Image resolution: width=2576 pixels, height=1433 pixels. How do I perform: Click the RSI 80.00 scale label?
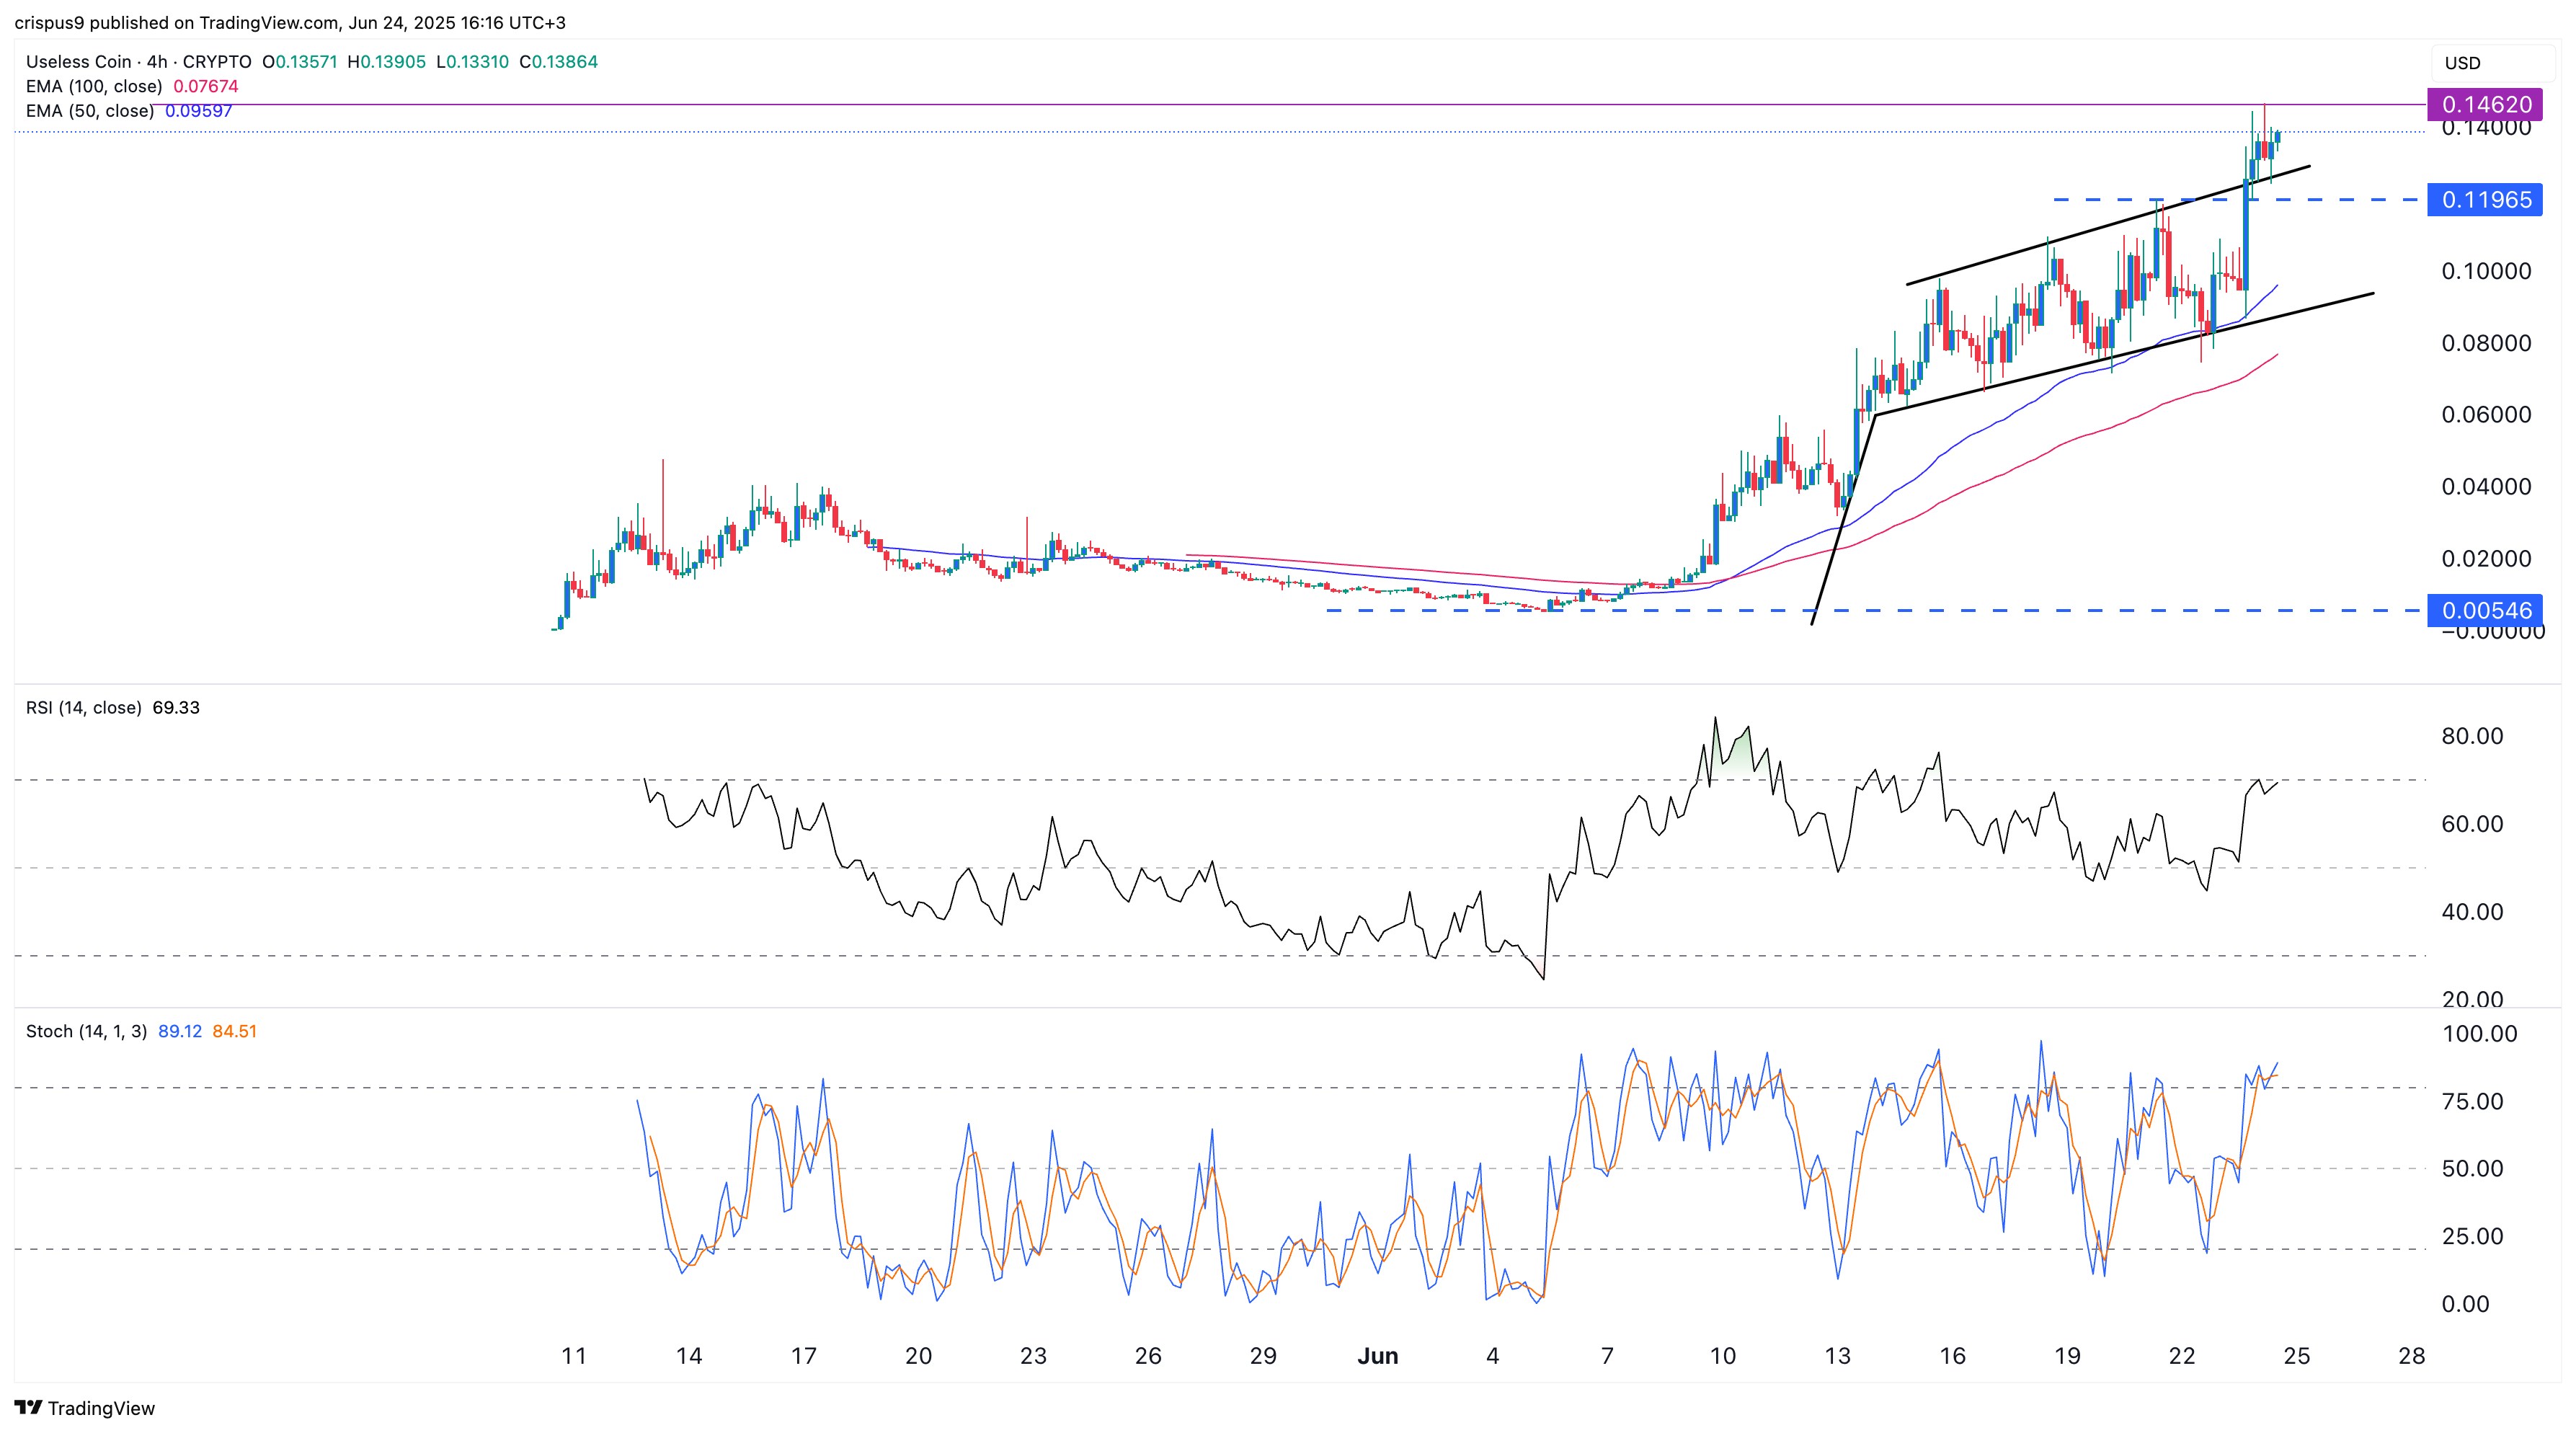[2472, 736]
